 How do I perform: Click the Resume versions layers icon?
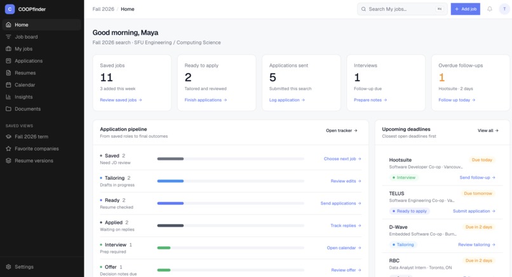click(x=8, y=161)
